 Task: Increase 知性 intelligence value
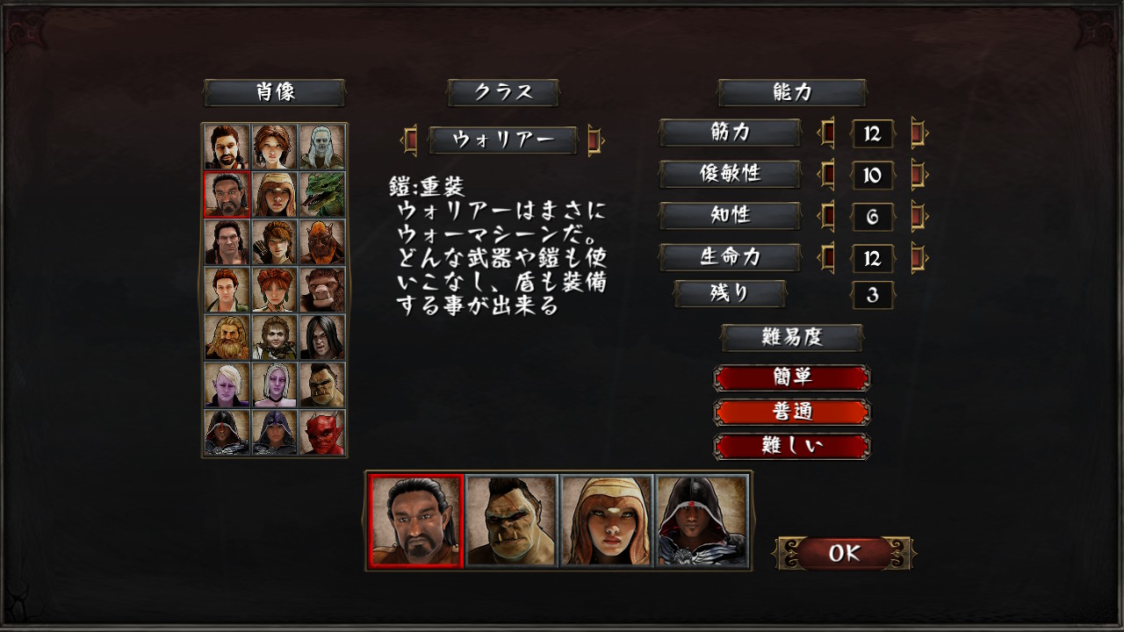[919, 216]
